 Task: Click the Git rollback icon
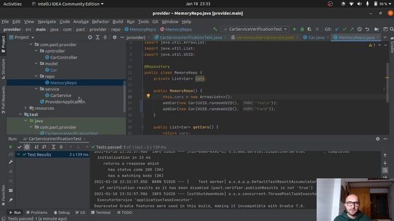tap(367, 29)
